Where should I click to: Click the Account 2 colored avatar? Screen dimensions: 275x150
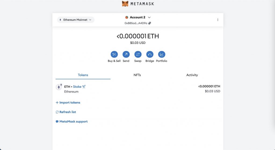pos(127,17)
